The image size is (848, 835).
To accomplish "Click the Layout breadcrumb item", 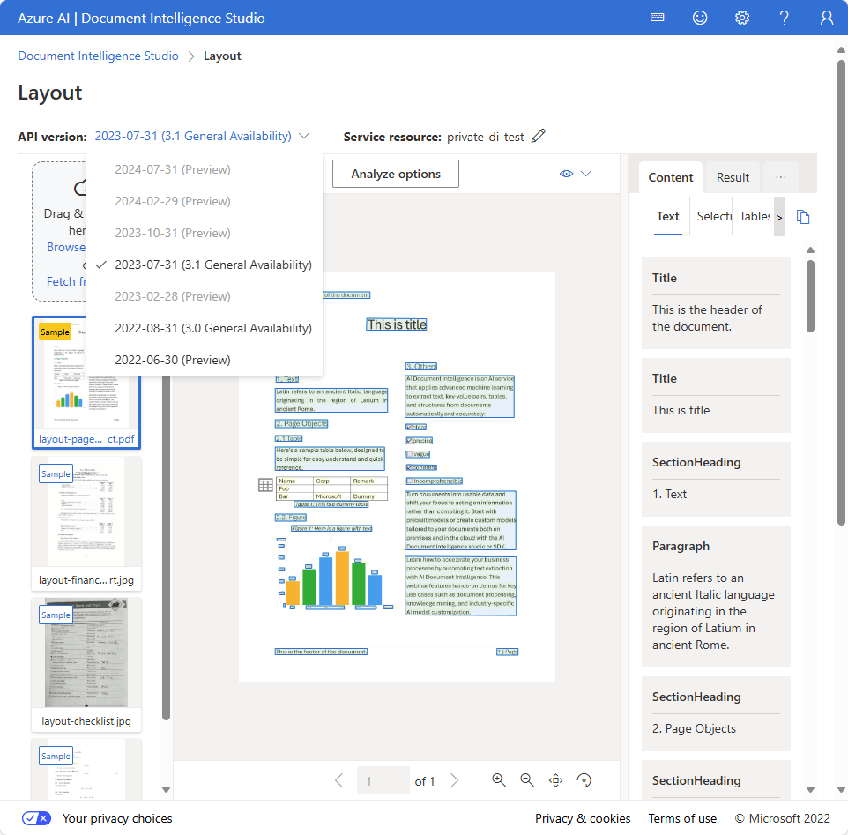I will (222, 56).
